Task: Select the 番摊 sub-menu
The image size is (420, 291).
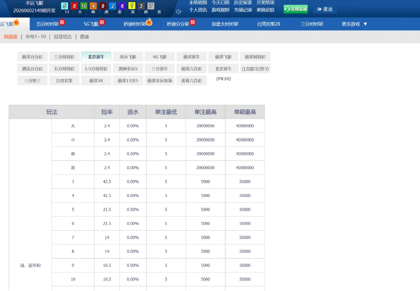Action: 84,37
